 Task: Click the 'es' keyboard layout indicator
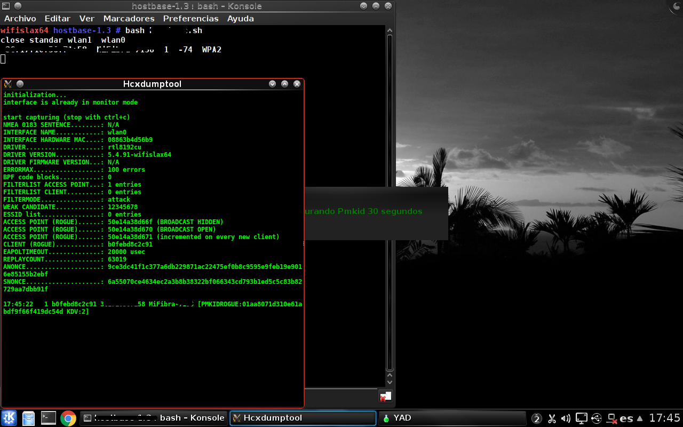[626, 418]
